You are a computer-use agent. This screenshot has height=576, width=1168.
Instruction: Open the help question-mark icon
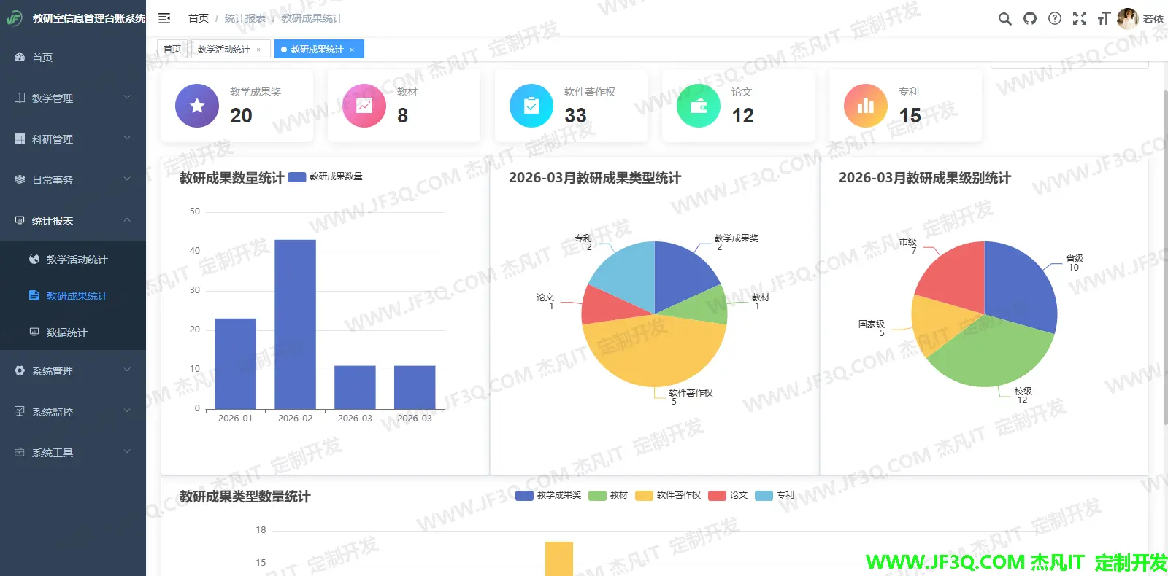tap(1055, 19)
